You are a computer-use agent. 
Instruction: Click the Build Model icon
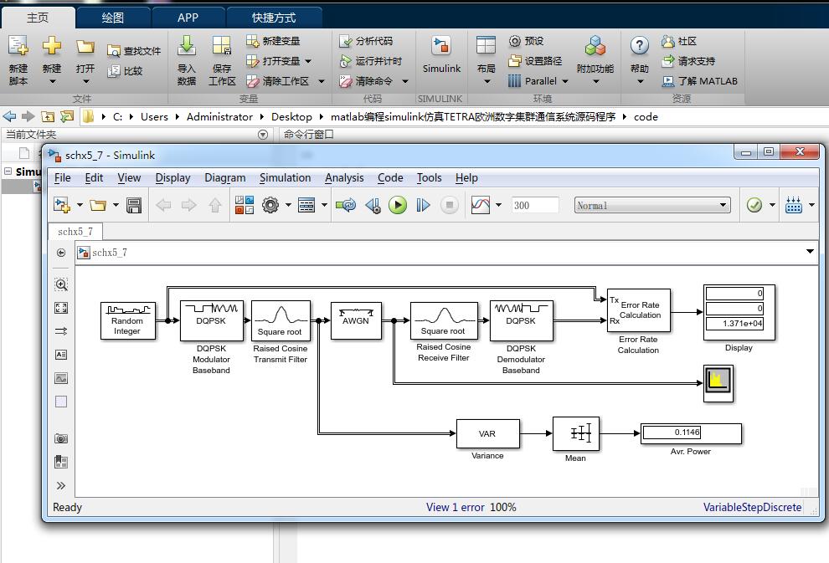794,205
